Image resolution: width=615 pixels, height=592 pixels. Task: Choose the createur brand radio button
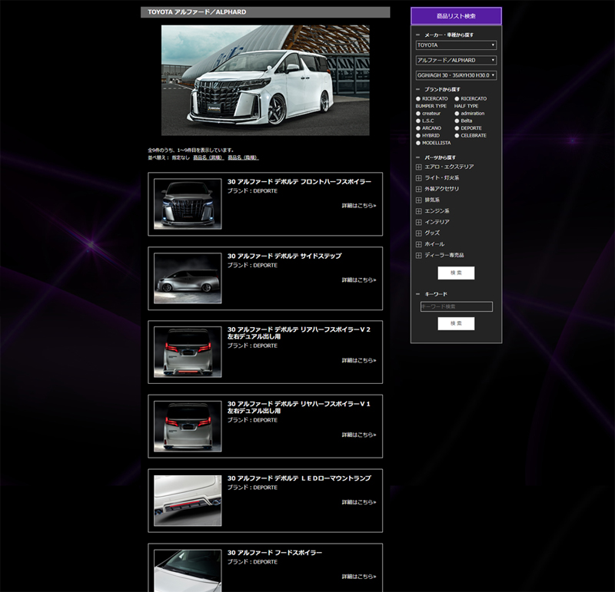418,114
